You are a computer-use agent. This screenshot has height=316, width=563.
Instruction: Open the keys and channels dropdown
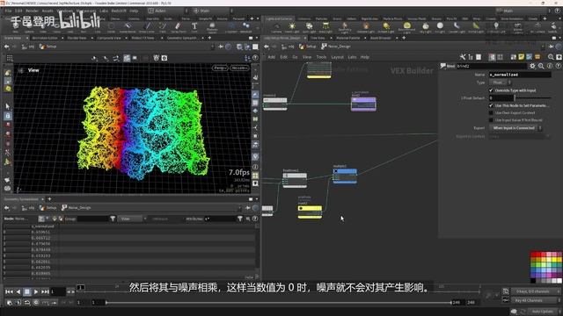[x=535, y=291]
